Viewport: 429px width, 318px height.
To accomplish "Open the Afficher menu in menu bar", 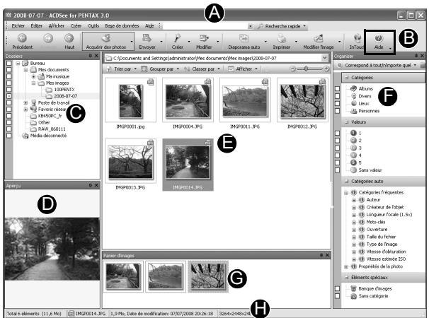I will pyautogui.click(x=57, y=25).
